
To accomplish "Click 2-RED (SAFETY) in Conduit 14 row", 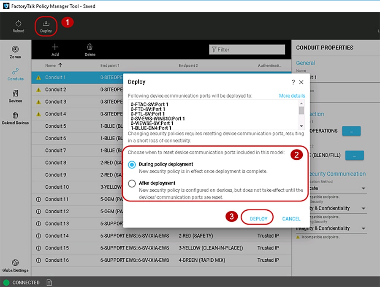I will point(196,236).
